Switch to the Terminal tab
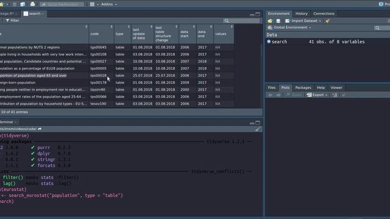This screenshot has width=390, height=219. (6, 122)
